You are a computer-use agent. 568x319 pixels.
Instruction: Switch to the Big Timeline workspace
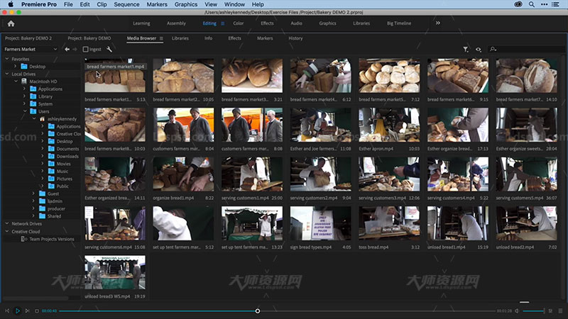[x=399, y=23]
